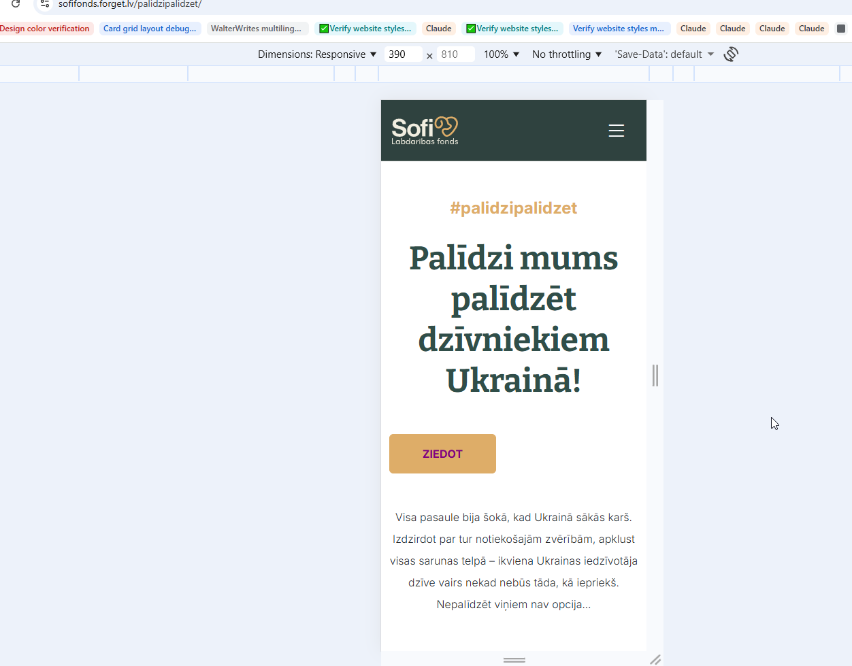Click the corner viewport resize handle
This screenshot has width=852, height=666.
tap(655, 659)
